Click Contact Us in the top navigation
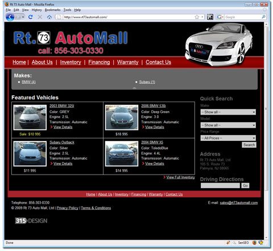 coord(158,62)
